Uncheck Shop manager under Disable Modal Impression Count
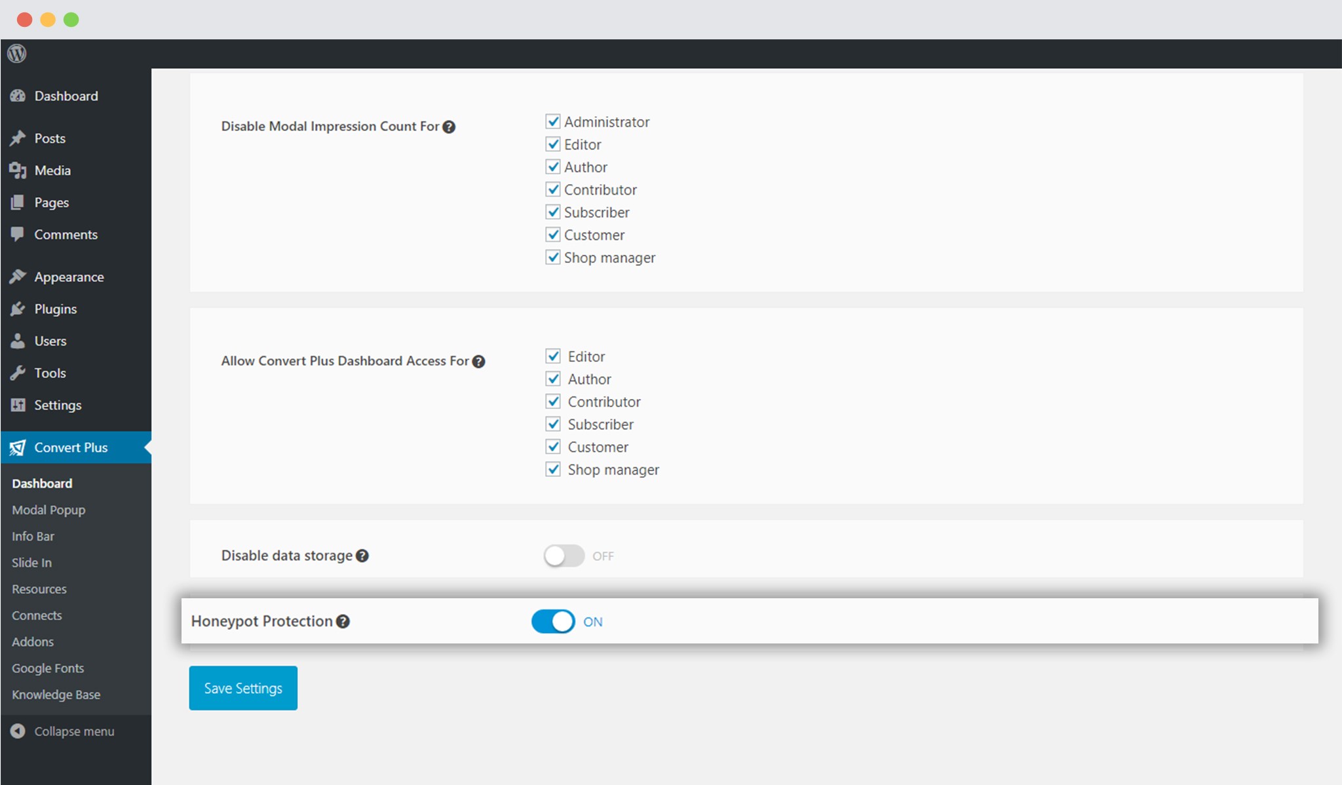1342x785 pixels. click(553, 258)
